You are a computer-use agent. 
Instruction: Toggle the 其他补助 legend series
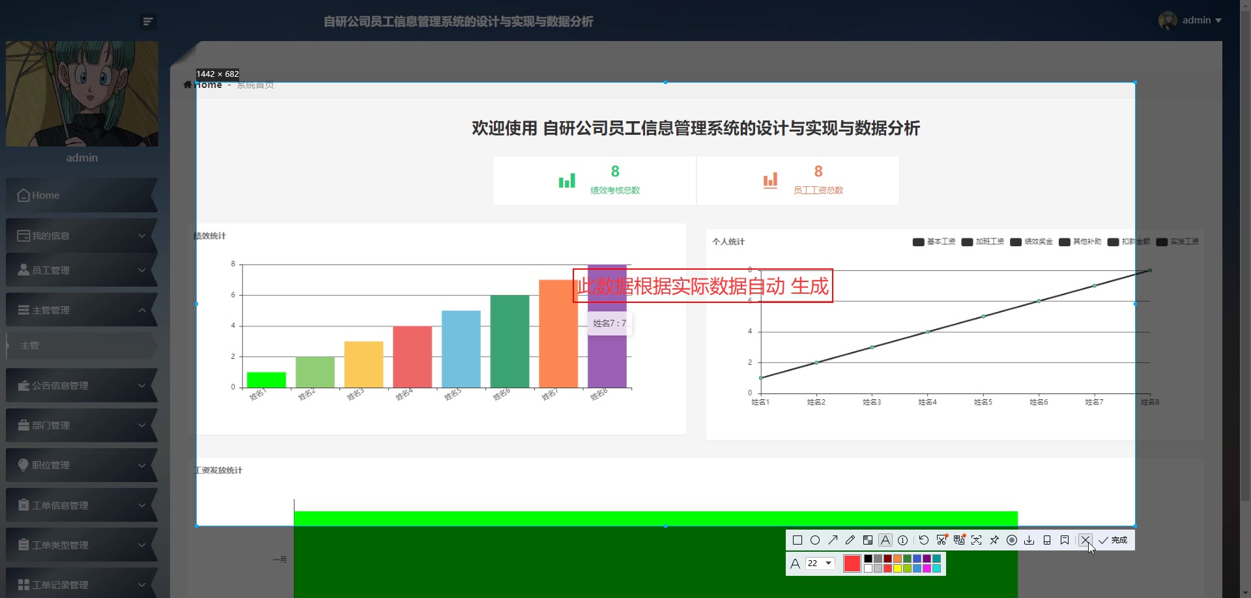pyautogui.click(x=1080, y=242)
